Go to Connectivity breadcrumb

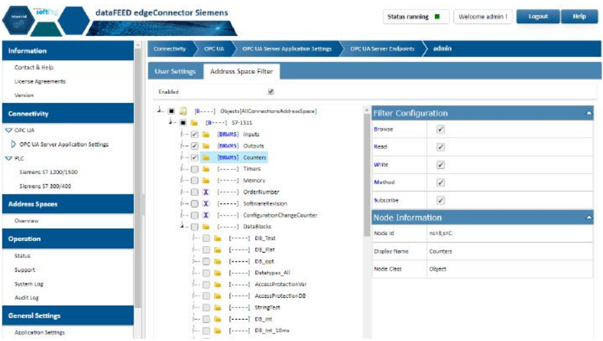tap(170, 49)
